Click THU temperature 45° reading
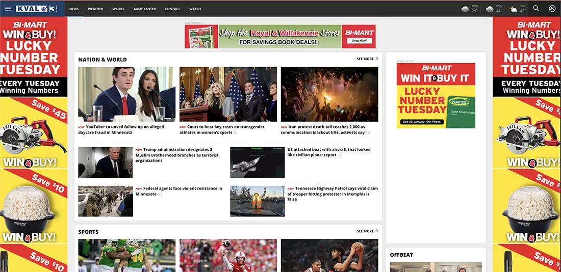561x272 pixels. tap(523, 11)
